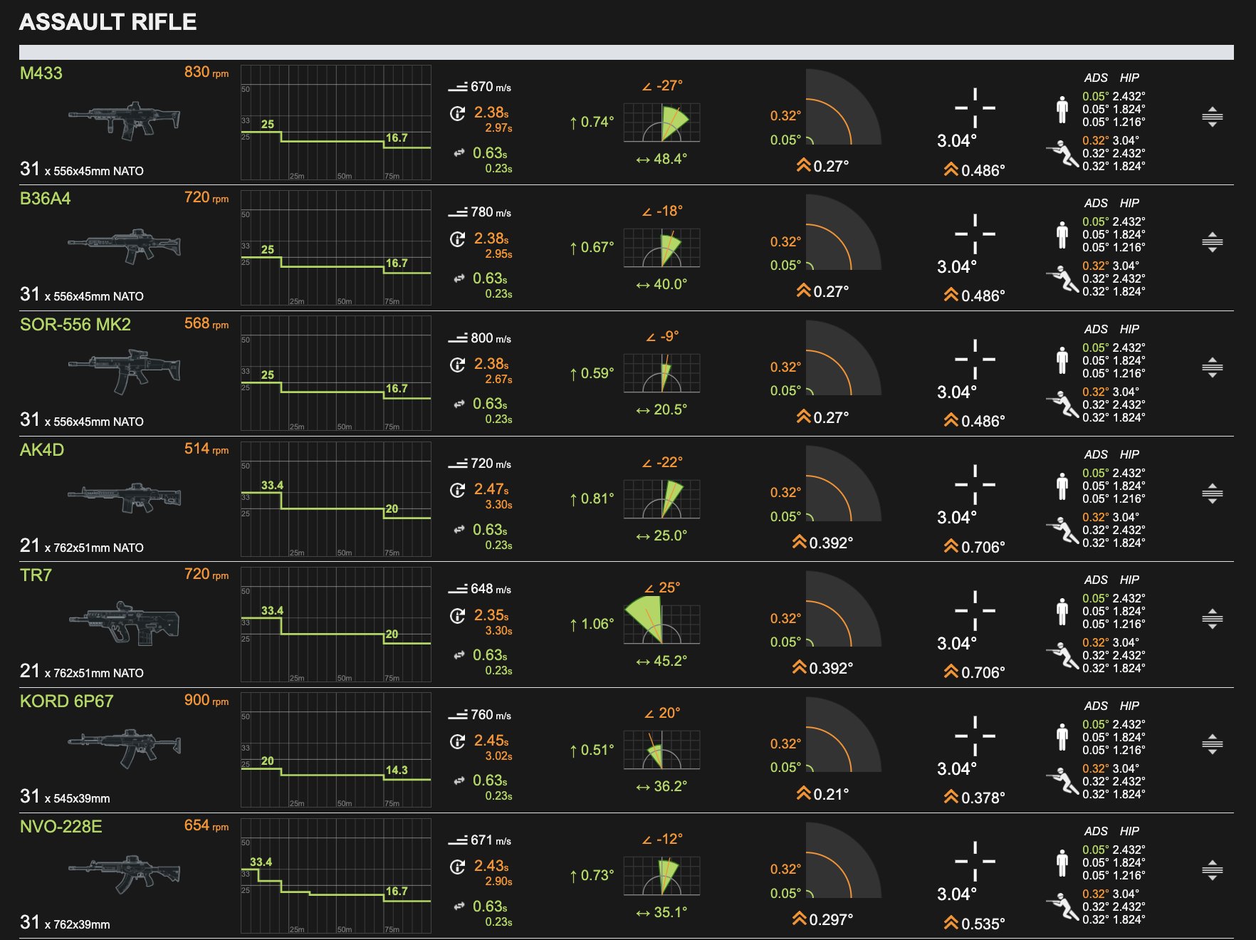Expand the AK4D row details
1256x940 pixels.
click(x=1212, y=493)
